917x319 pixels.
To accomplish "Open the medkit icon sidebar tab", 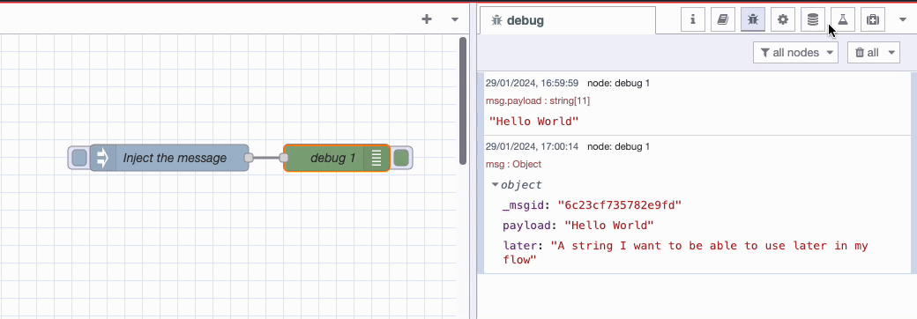I will click(873, 20).
